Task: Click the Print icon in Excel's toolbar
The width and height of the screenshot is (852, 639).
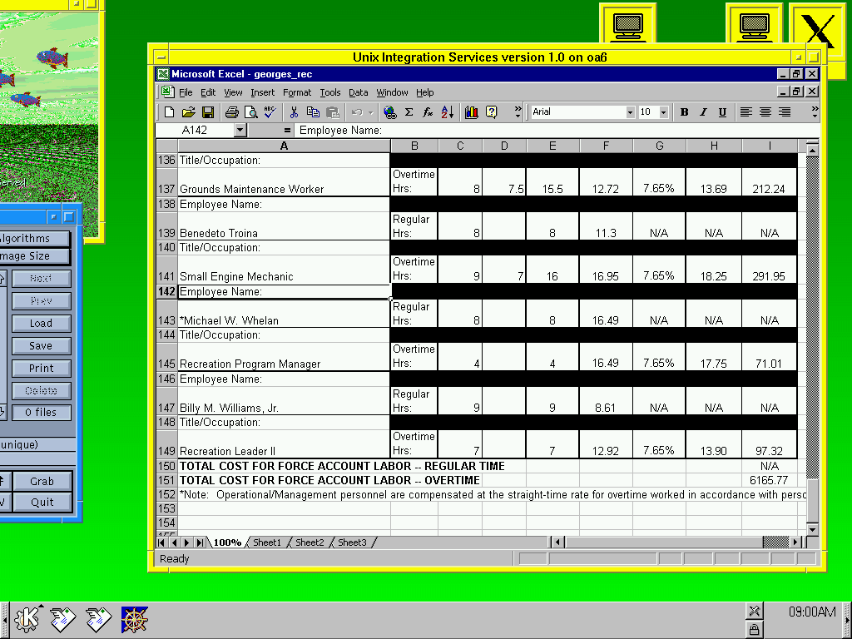Action: [232, 112]
